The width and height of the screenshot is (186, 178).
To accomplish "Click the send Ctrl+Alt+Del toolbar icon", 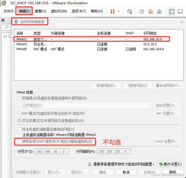I will coord(130,12).
